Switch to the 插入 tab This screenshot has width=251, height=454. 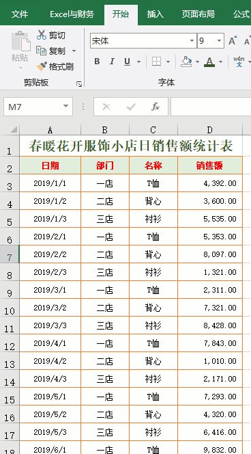156,14
